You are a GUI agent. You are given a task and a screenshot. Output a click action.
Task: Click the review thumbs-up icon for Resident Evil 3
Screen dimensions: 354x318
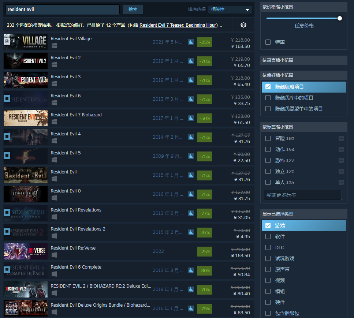(x=191, y=80)
